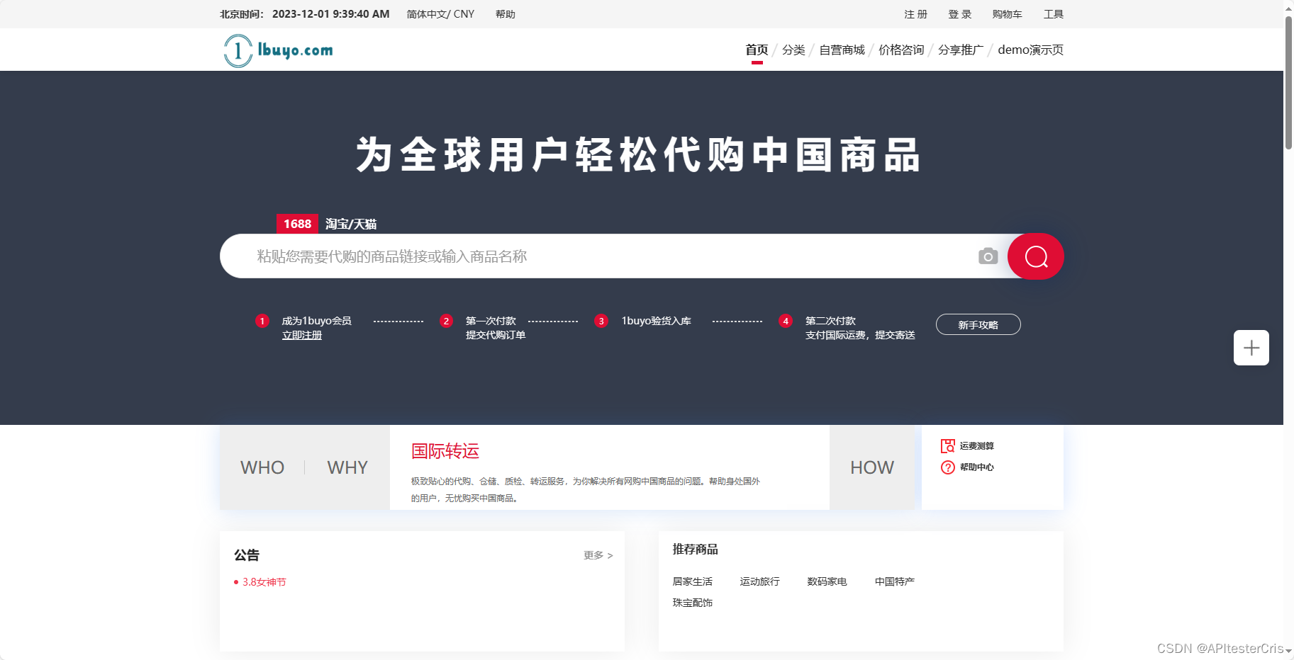The image size is (1294, 660).
Task: Open 分享推广 in main navigation
Action: coord(961,50)
